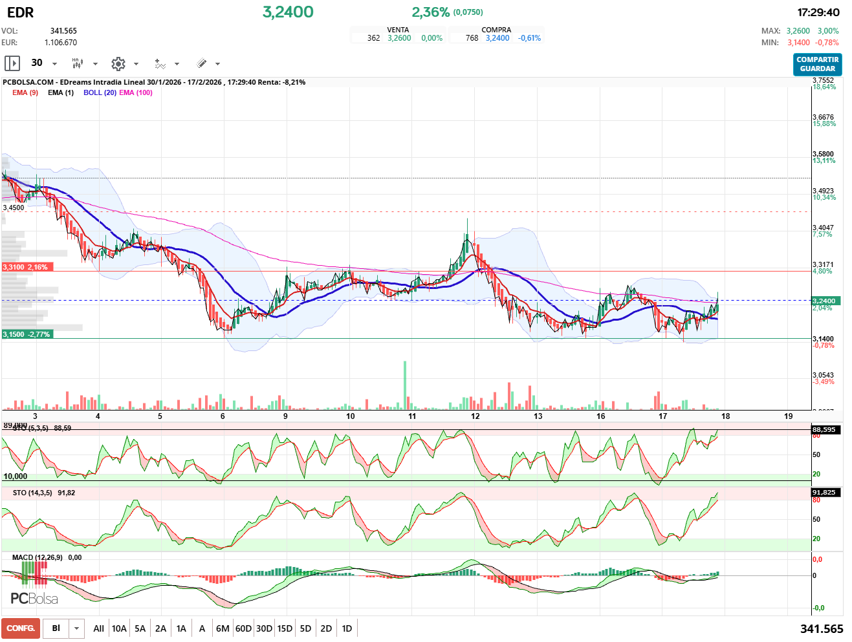Select the 6M time range tab

point(223,628)
